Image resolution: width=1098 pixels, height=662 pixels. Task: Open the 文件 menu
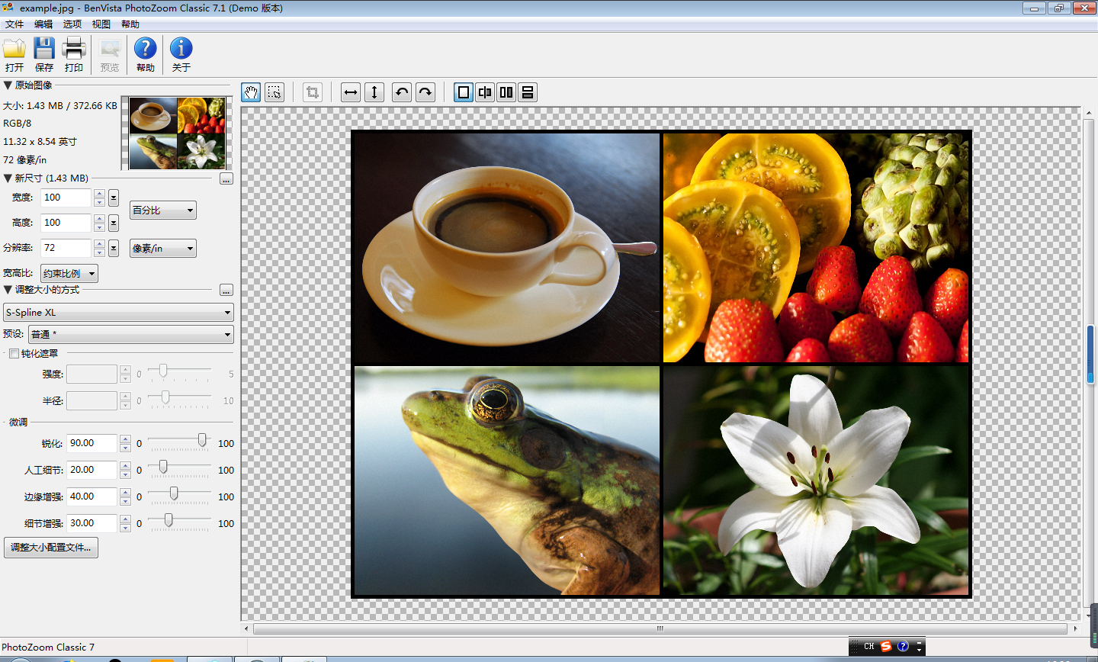(x=14, y=24)
